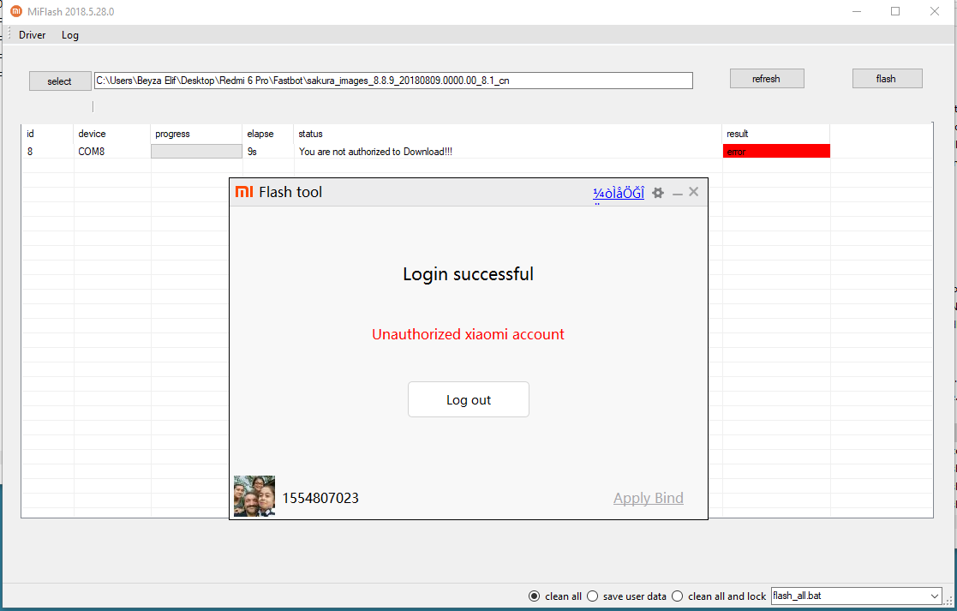Click the select folder button

pyautogui.click(x=60, y=81)
